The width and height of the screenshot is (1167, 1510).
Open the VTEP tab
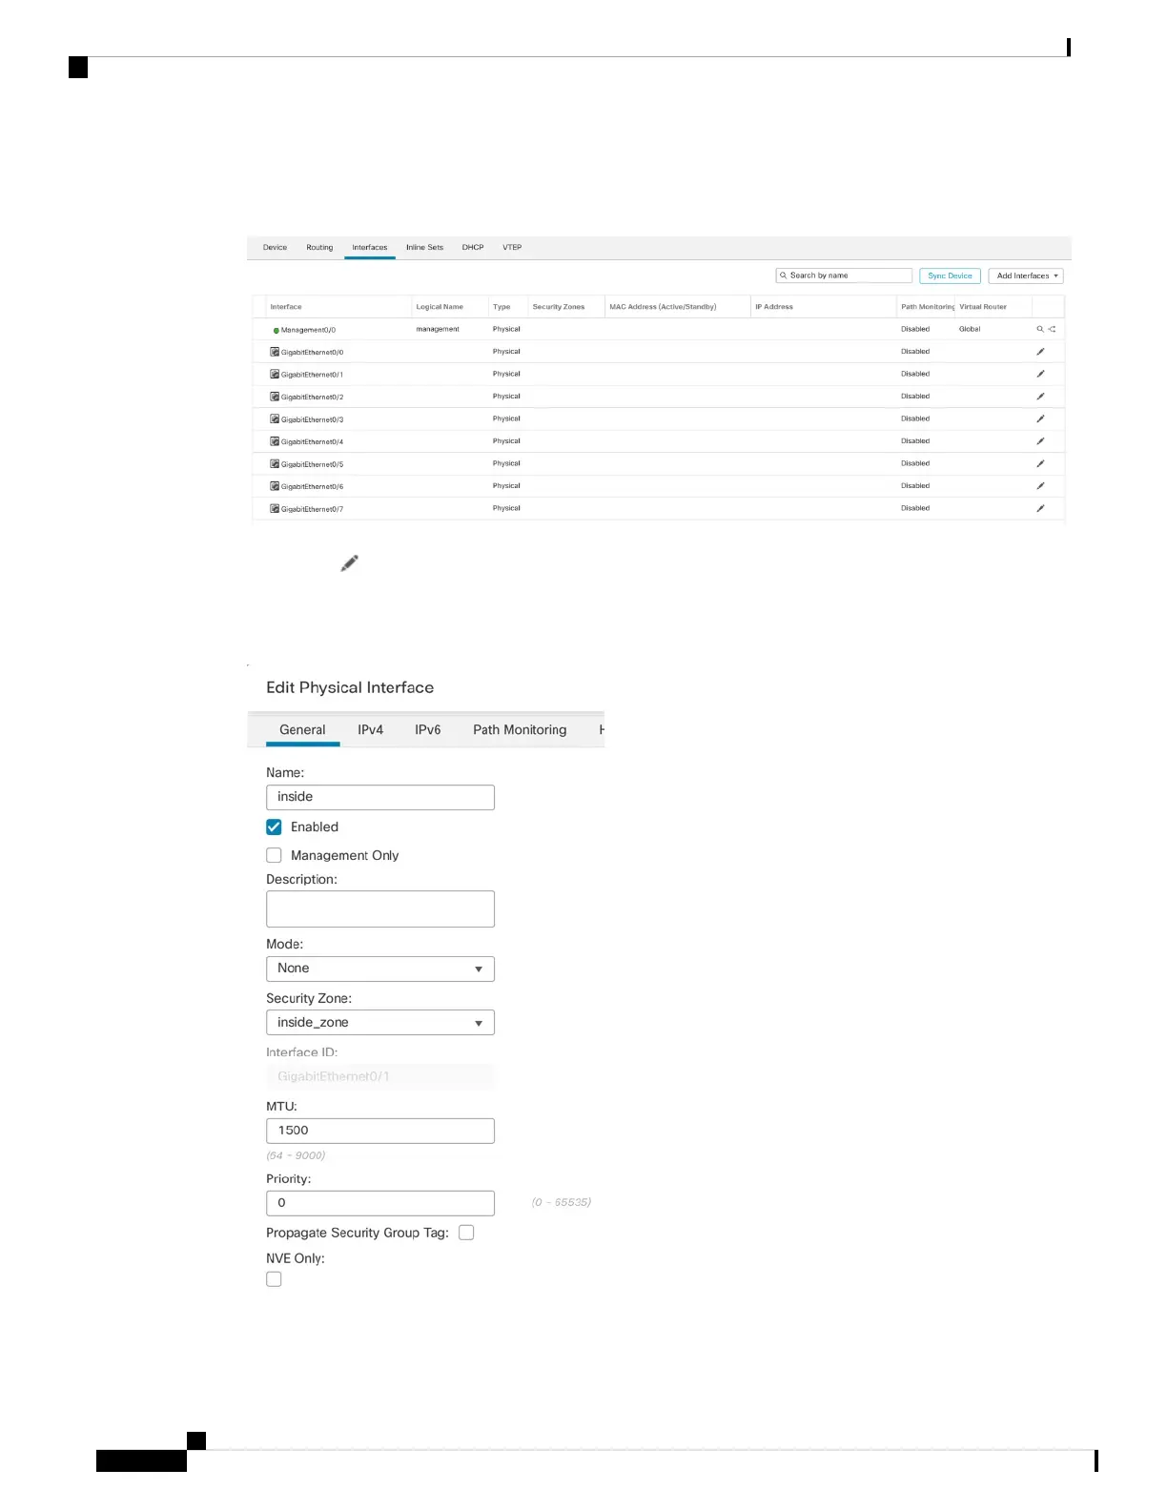[x=512, y=247]
